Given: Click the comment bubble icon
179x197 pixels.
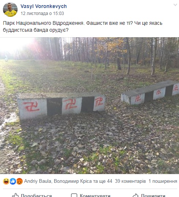Looking at the screenshot, I should [x=74, y=196].
